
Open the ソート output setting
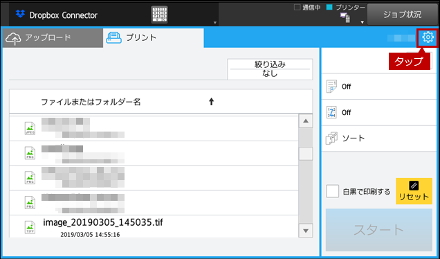point(379,139)
